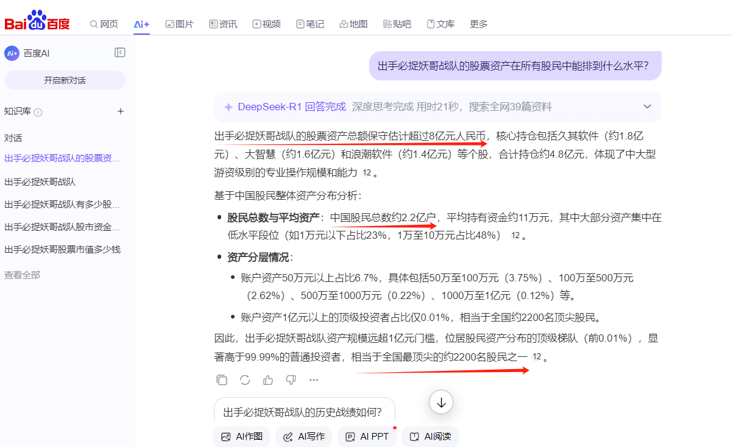
Task: Click the bold heading 股民总数与平均资产
Action: click(x=273, y=217)
